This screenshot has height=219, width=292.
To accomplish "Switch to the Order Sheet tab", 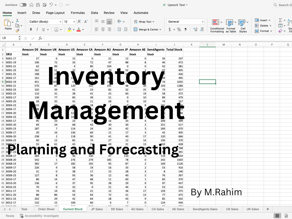I will pos(46,209).
